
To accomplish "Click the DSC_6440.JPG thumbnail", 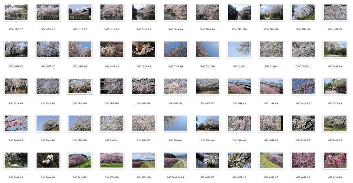I will click(x=303, y=123).
